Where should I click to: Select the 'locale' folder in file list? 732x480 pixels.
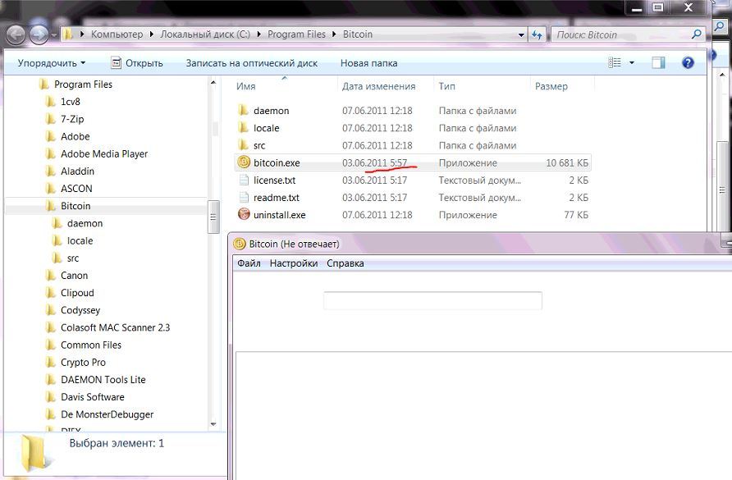coord(266,128)
